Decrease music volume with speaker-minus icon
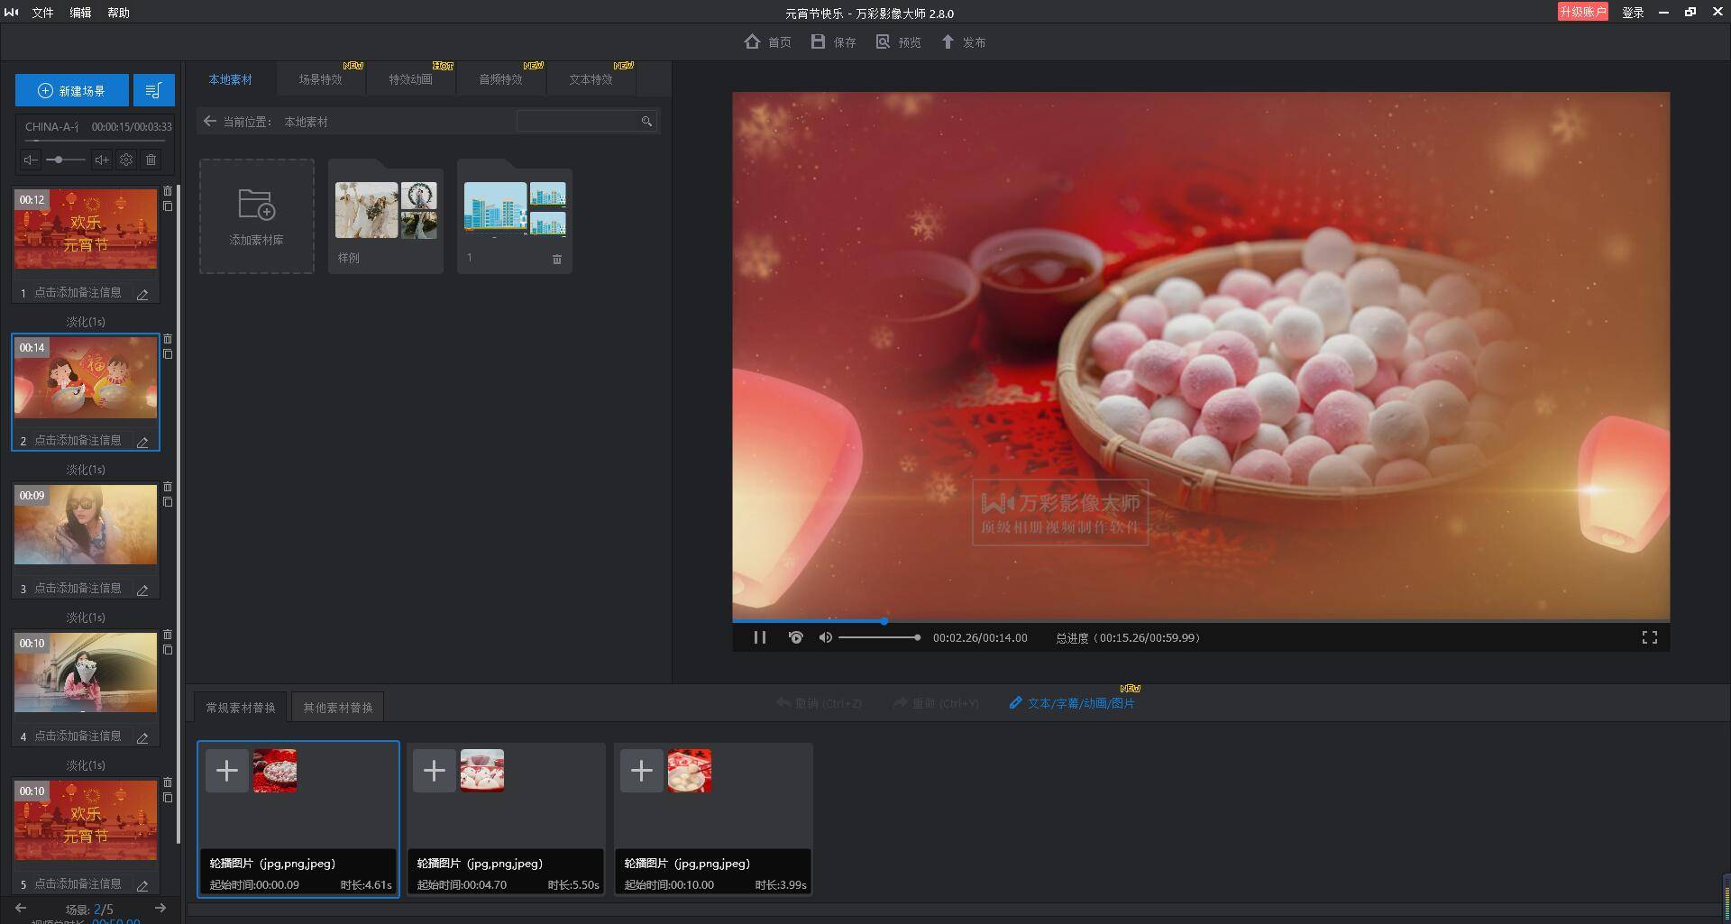1731x924 pixels. (x=31, y=160)
